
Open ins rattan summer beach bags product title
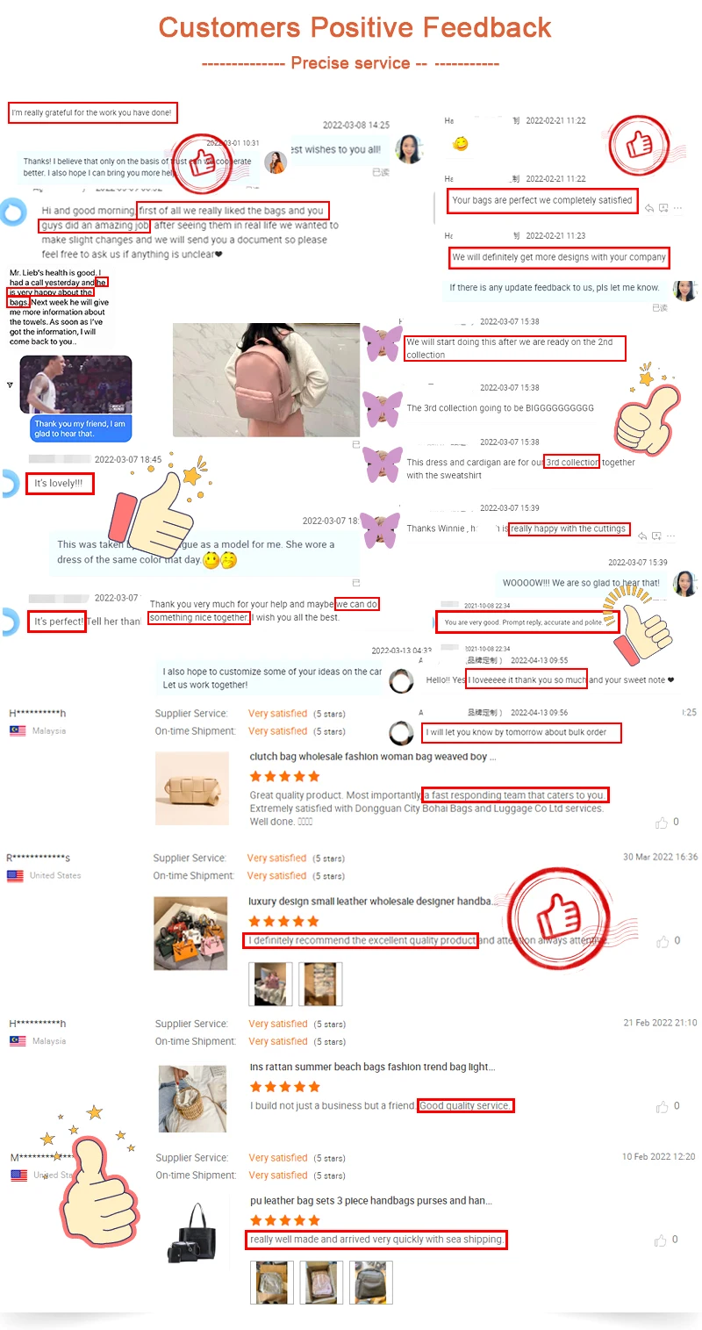tap(373, 1068)
